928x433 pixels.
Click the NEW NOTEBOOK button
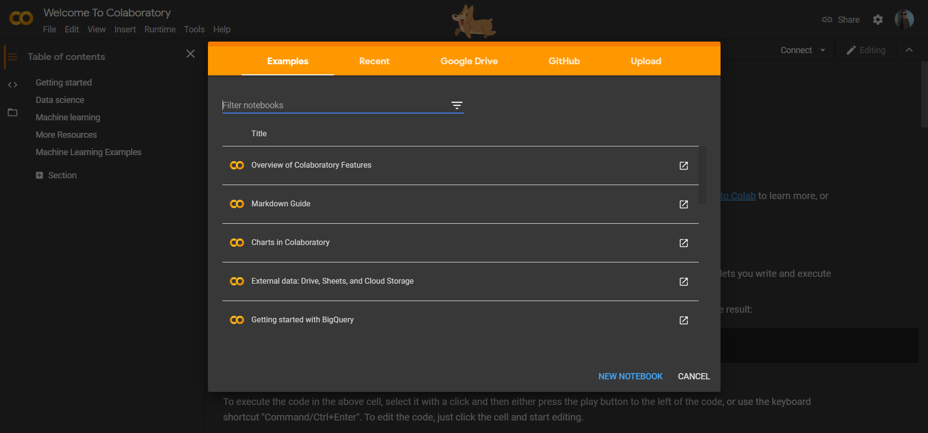630,376
